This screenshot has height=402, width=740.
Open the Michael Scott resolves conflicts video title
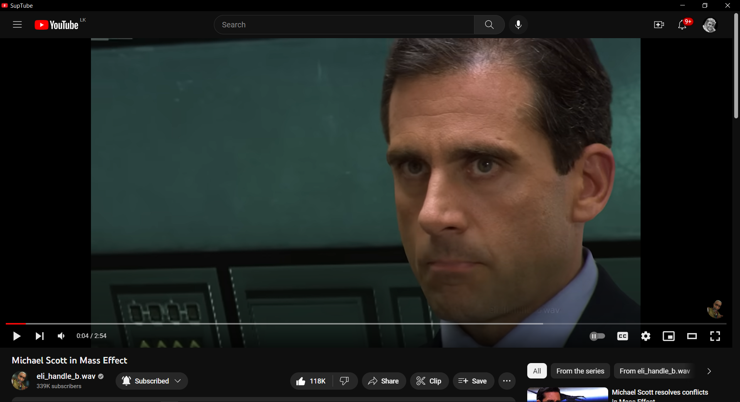660,396
